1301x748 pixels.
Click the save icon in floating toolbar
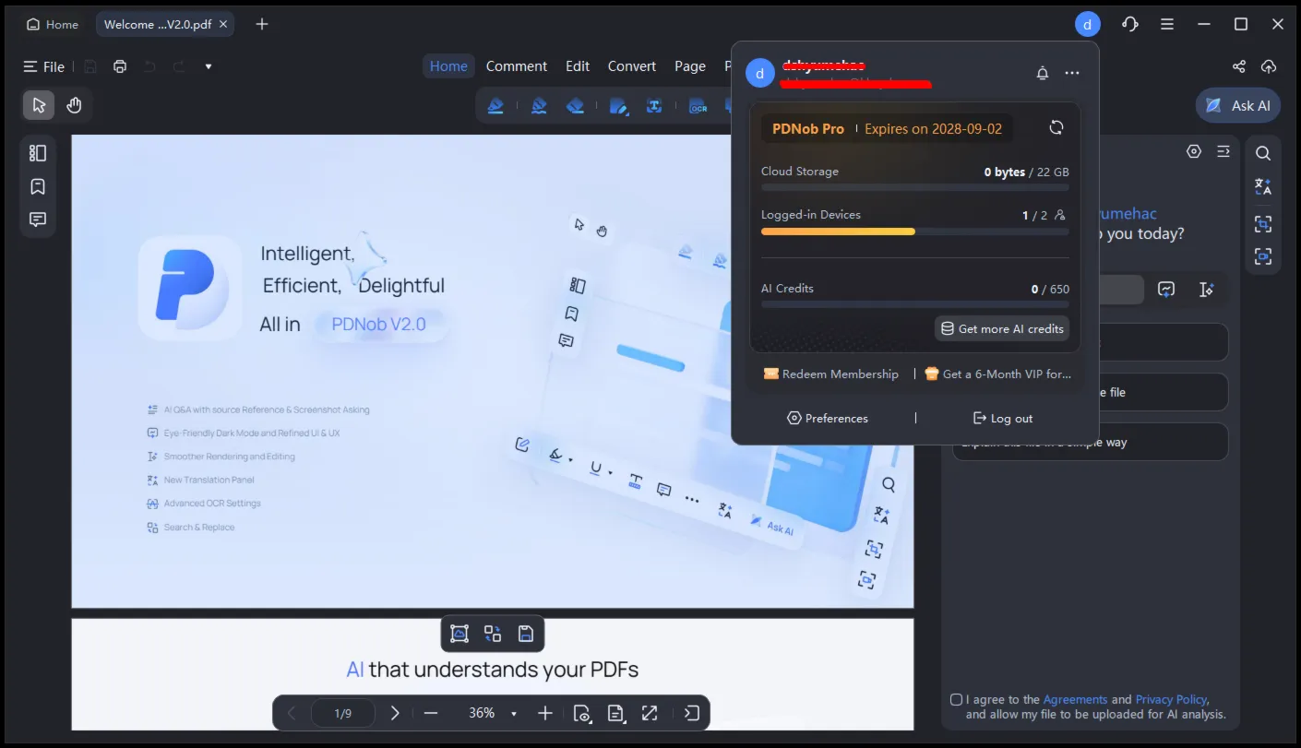(526, 634)
